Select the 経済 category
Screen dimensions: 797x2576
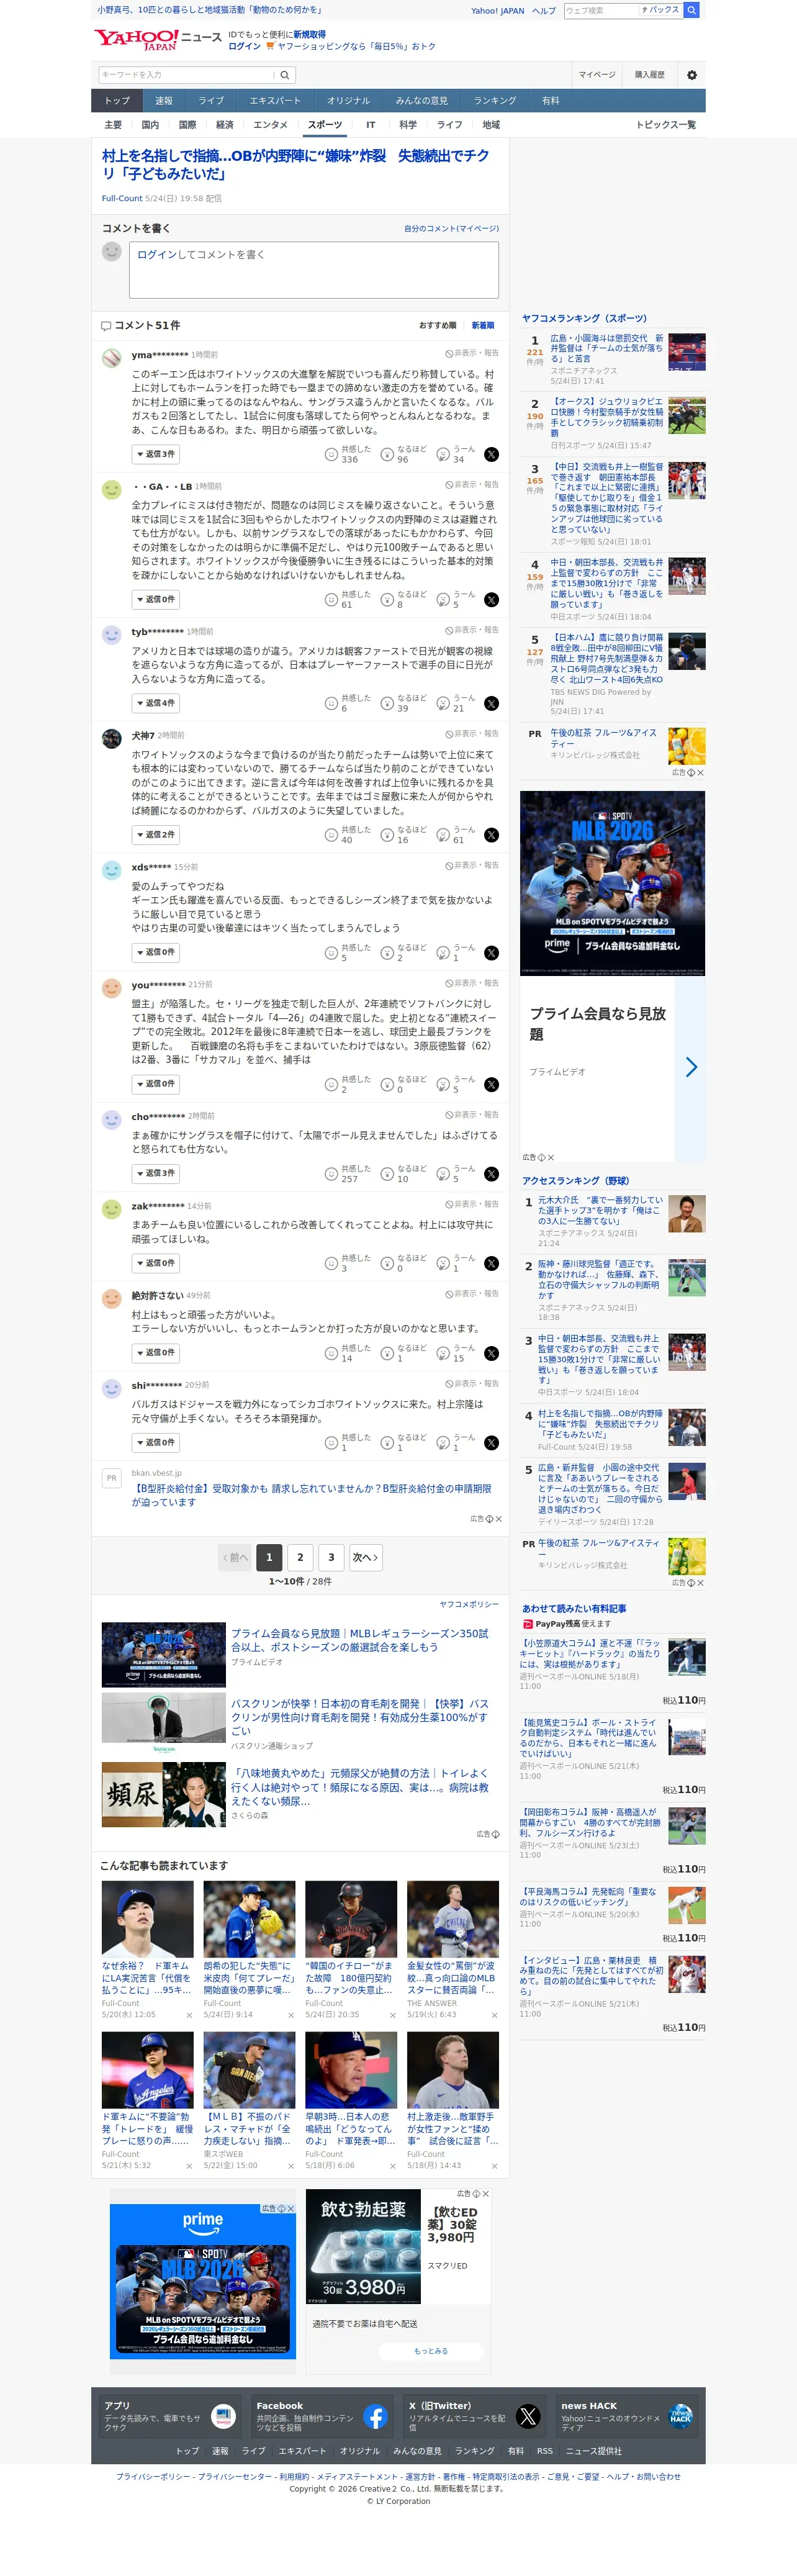(225, 126)
